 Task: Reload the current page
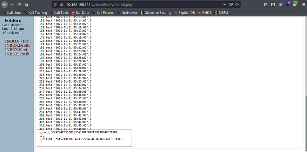[x=19, y=5]
